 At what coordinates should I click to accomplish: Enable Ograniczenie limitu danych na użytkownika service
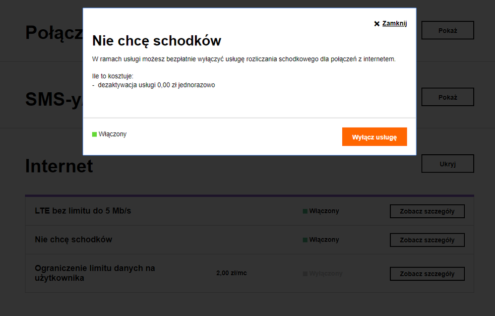427,273
